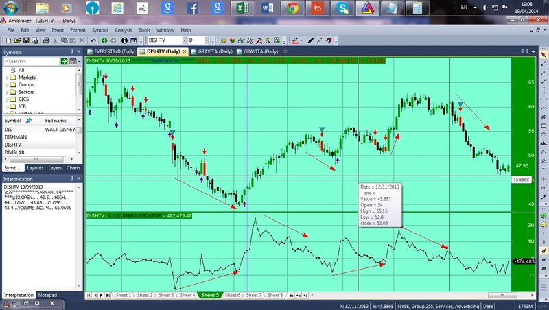Expand the Sectors tree folder
The height and width of the screenshot is (310, 549).
[x=8, y=93]
